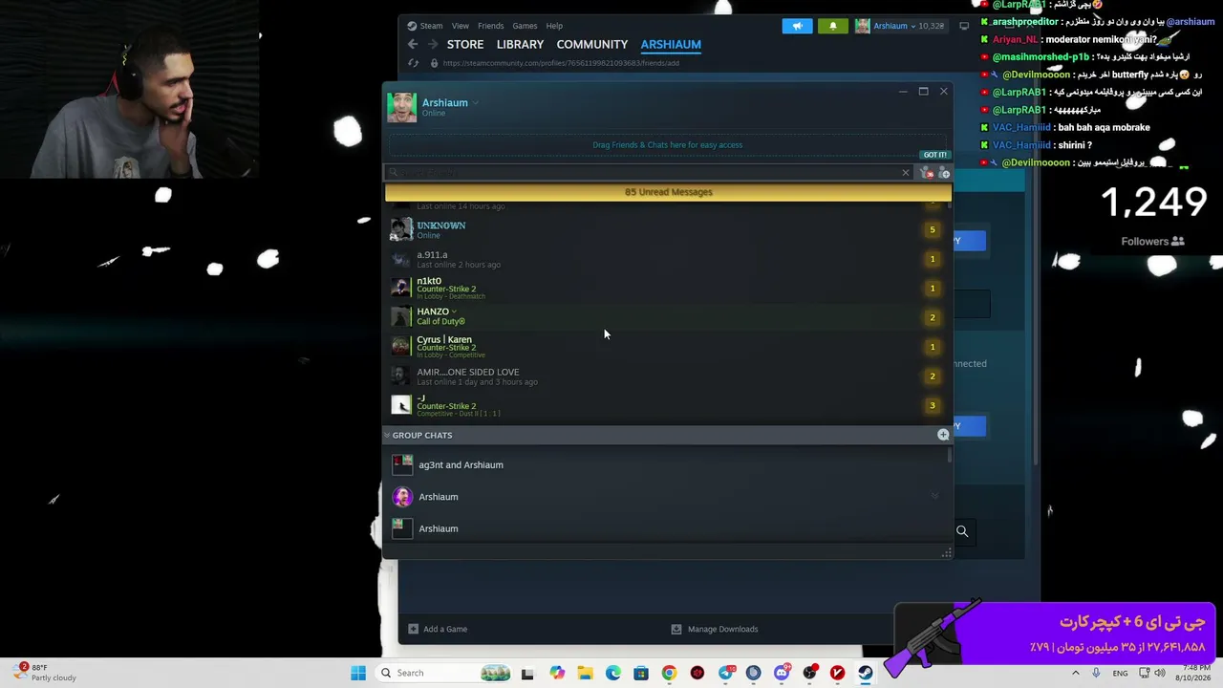
Task: Collapse the Group Chats section
Action: click(387, 435)
